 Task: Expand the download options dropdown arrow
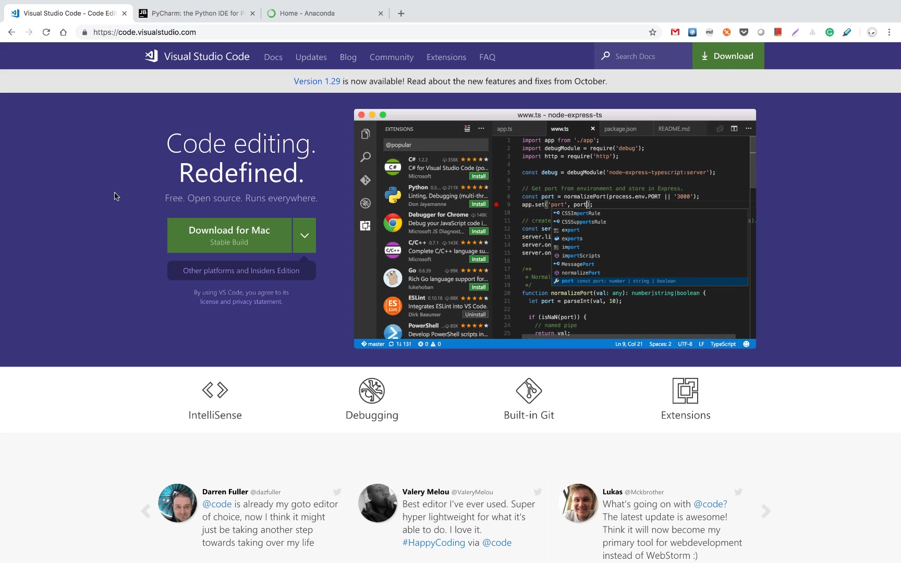[305, 236]
